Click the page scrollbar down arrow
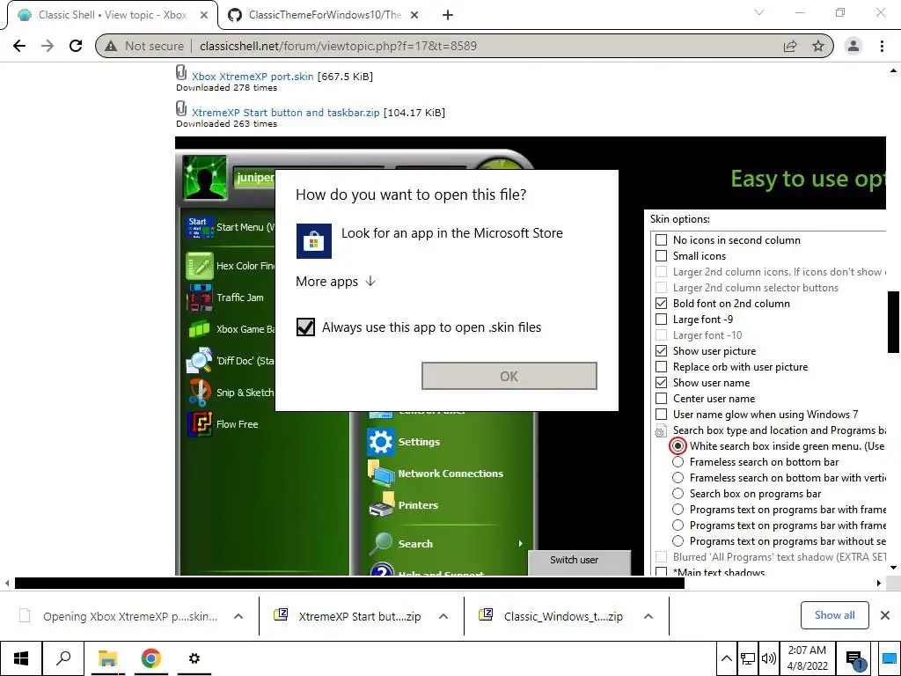 click(x=894, y=568)
